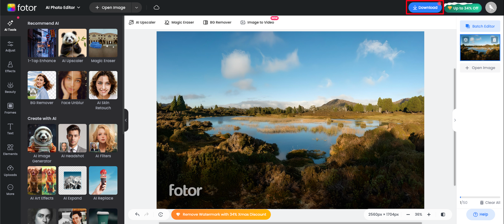Click the redo arrow icon
504x224 pixels.
point(147,215)
